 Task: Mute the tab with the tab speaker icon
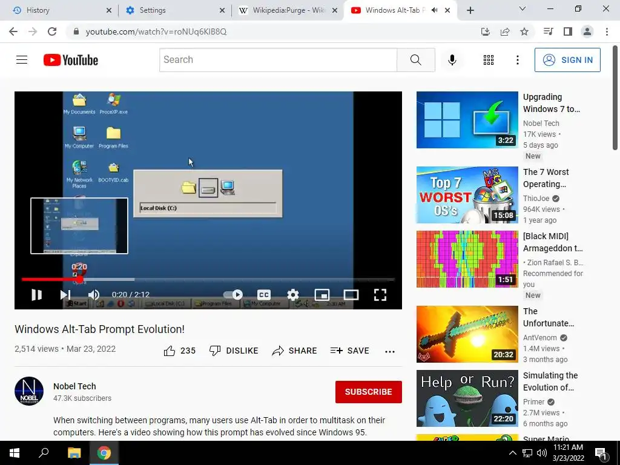435,10
